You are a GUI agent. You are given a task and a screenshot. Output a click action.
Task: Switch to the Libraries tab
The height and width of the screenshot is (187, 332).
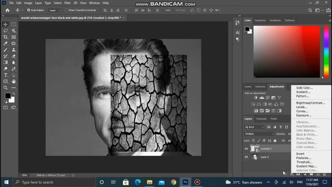(260, 87)
